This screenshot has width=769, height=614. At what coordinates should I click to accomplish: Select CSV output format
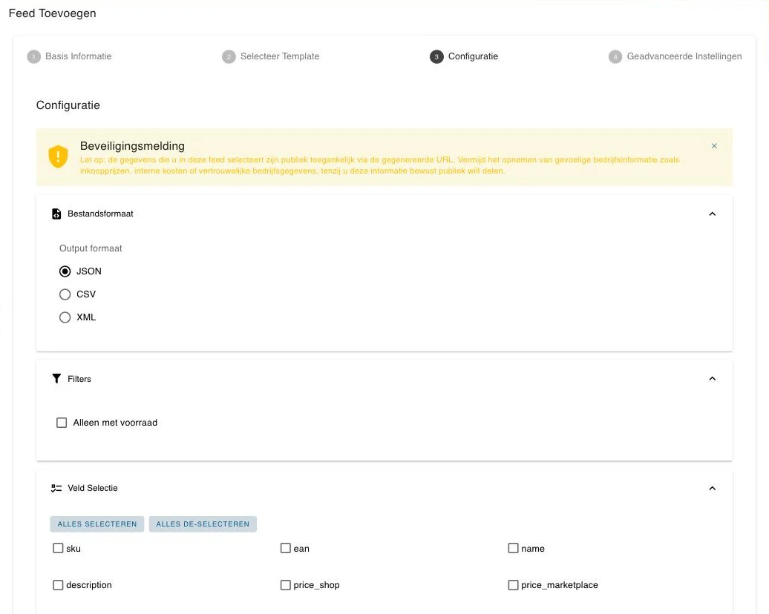point(65,294)
